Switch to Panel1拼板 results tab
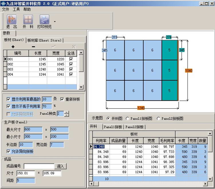The image size is (215, 189). click(113, 127)
